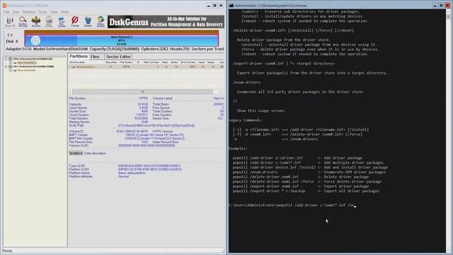Click the disk Adapter SCSI info line
Screen dimensions: 453x255
tap(115, 49)
